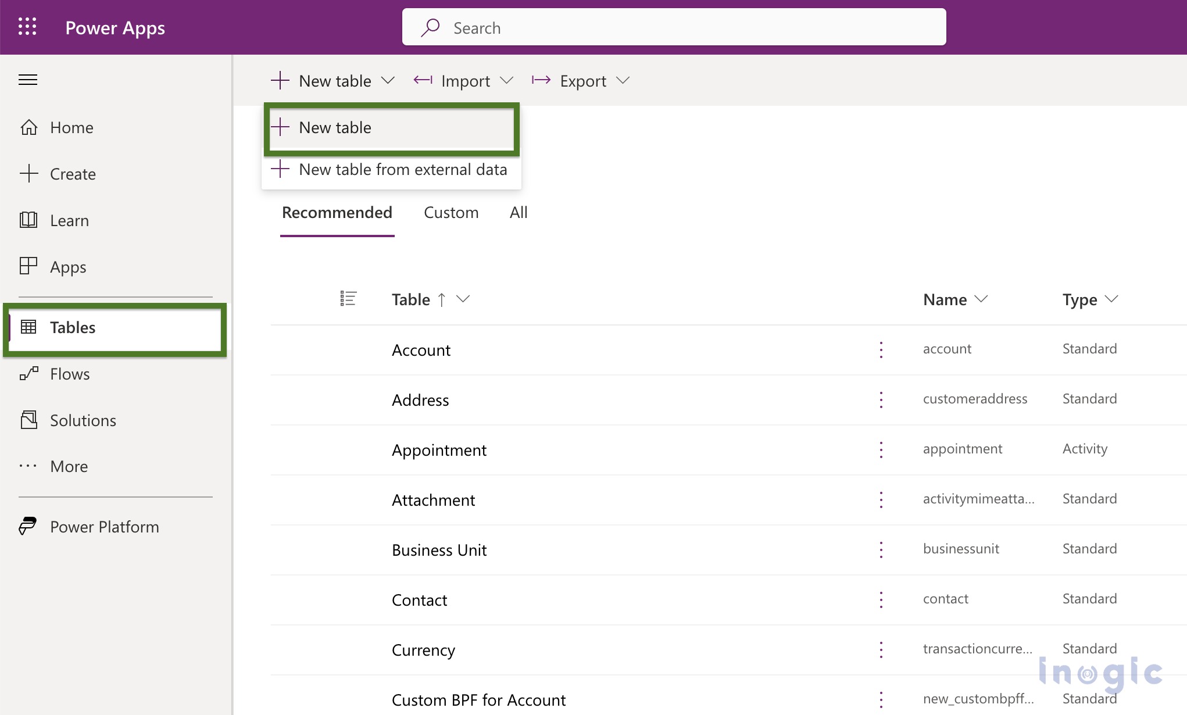Open the Address table
The image size is (1187, 715).
tap(420, 400)
